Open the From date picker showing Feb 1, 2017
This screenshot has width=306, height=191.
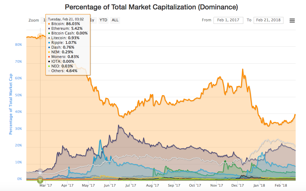click(228, 20)
